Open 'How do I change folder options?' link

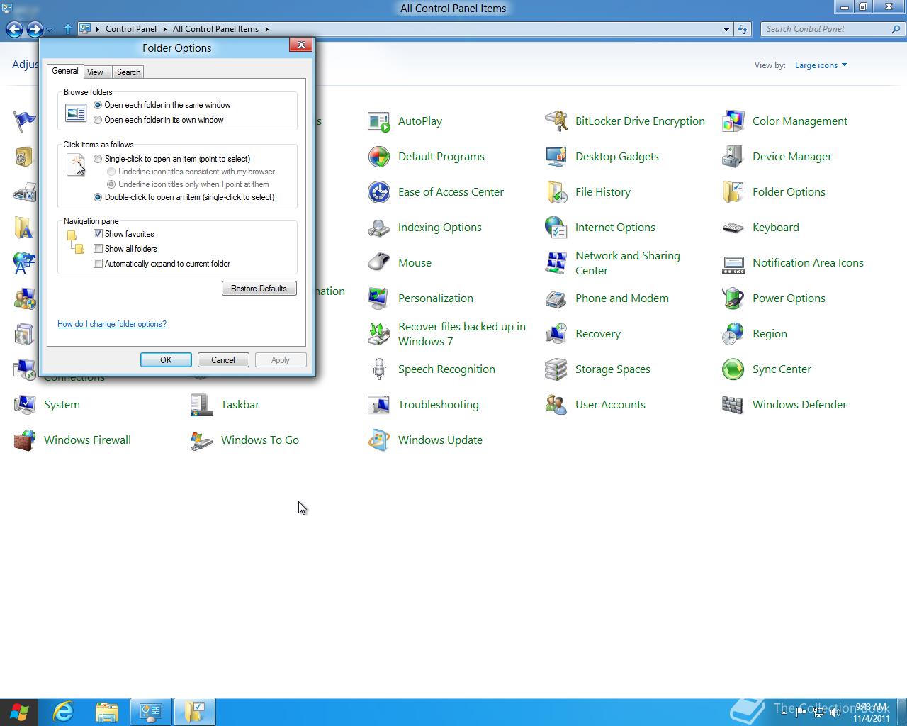(x=111, y=323)
